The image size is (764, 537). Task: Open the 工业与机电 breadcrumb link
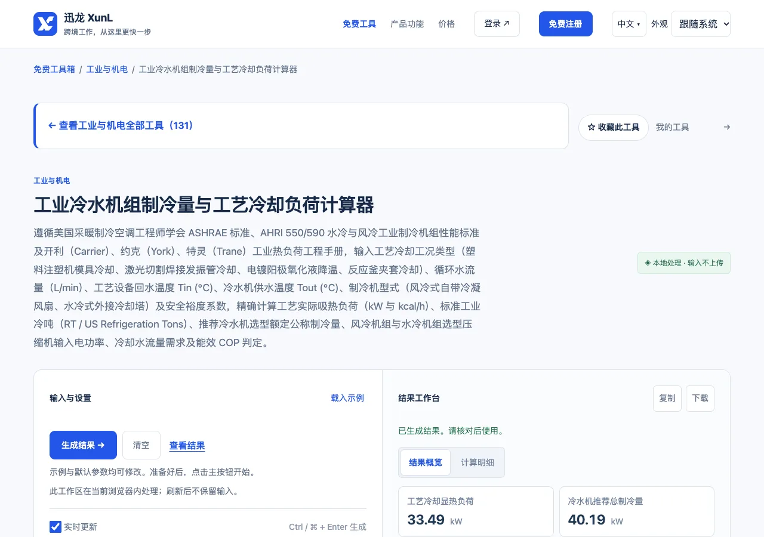point(107,69)
